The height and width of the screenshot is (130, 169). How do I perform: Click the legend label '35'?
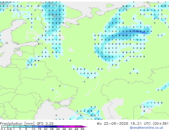(x=64, y=129)
